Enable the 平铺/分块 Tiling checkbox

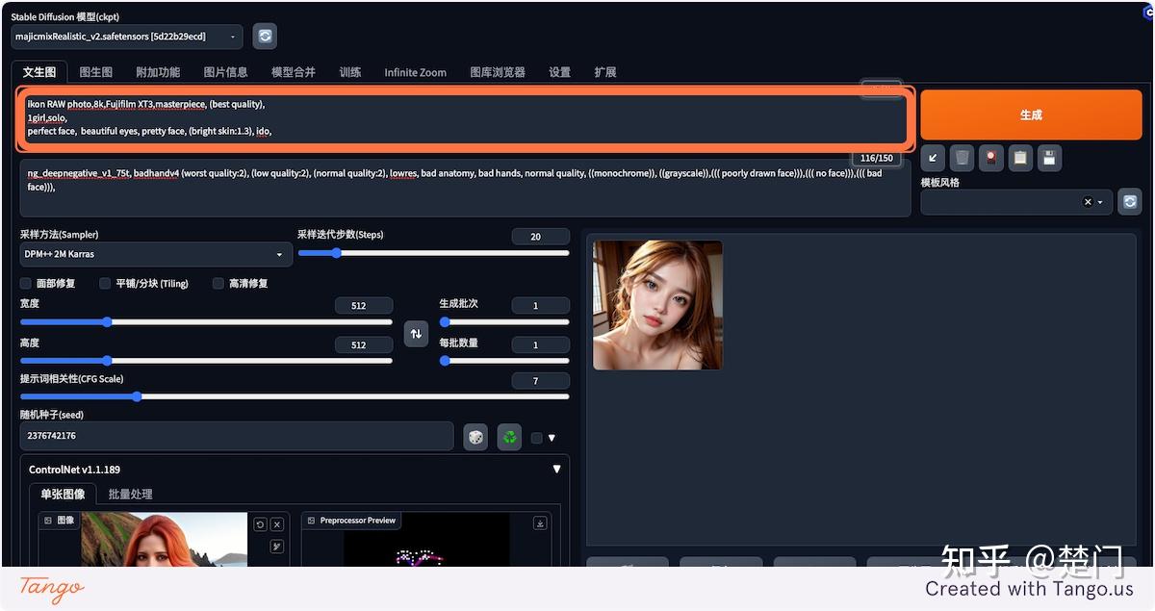point(104,283)
